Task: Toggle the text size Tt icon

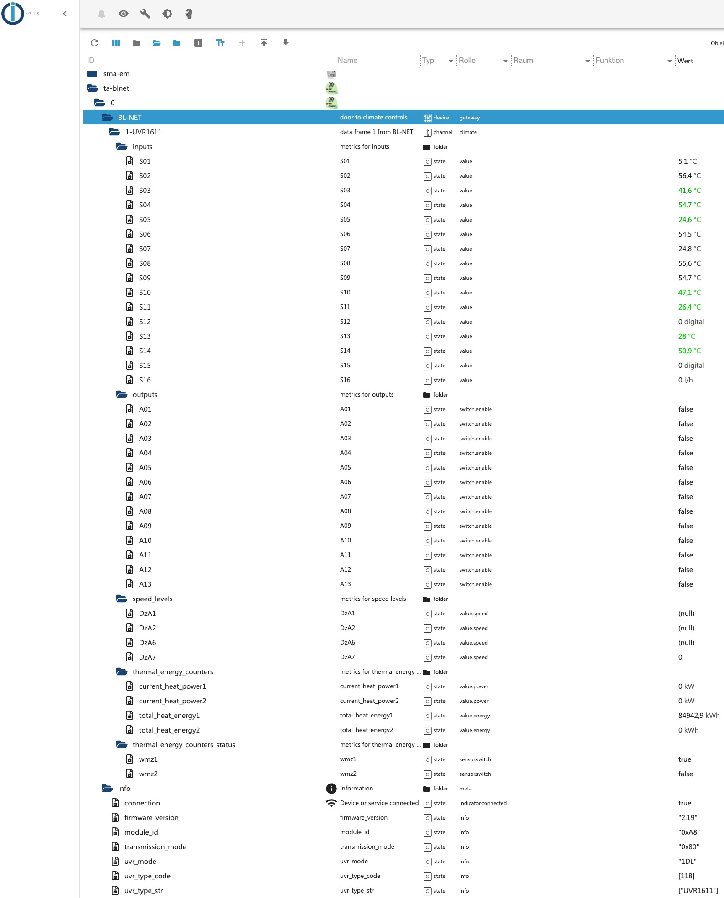Action: pyautogui.click(x=220, y=43)
